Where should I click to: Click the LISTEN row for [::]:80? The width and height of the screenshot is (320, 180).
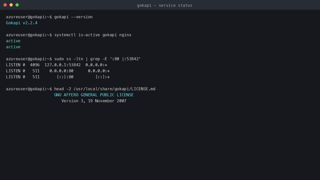(58, 77)
